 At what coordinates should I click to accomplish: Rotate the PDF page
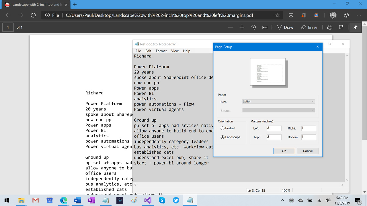[253, 27]
